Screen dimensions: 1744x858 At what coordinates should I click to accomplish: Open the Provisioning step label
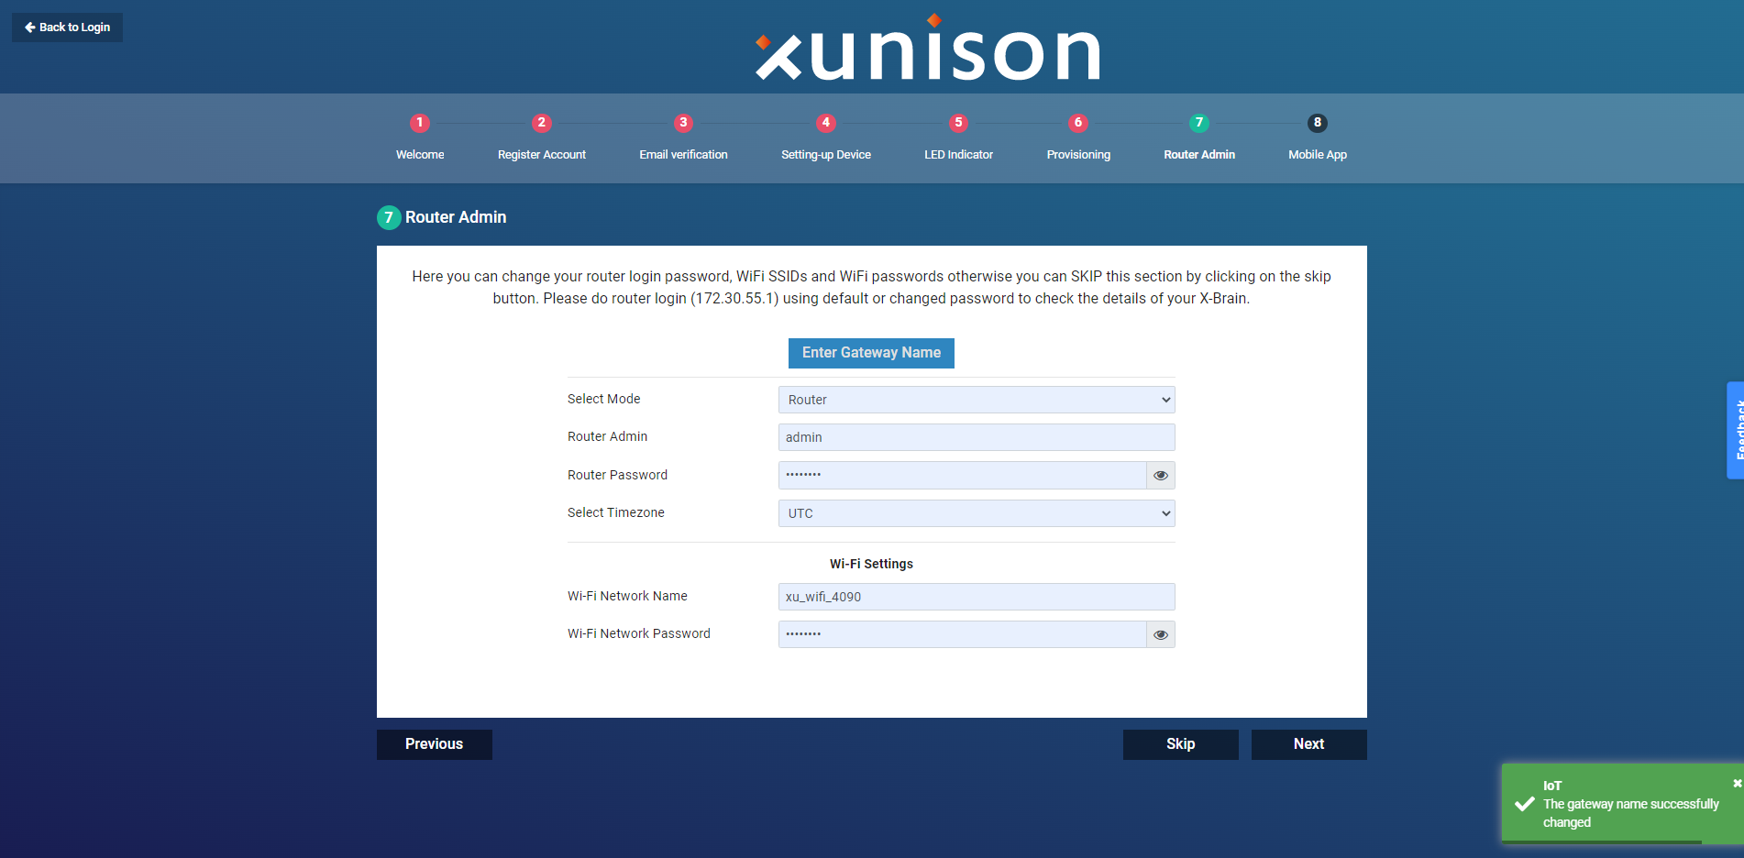[1078, 155]
